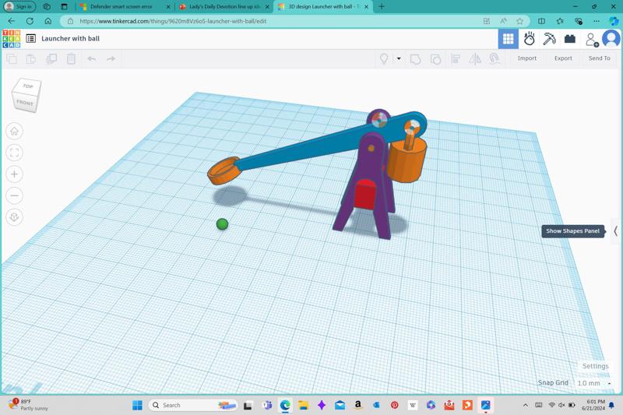Switch to Defender smart screen error tab
The image size is (623, 415).
point(125,7)
